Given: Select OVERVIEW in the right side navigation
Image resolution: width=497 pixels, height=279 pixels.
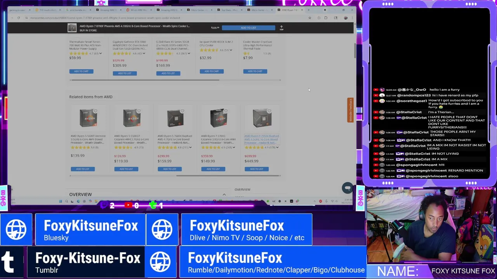Looking at the screenshot, I should [x=242, y=189].
